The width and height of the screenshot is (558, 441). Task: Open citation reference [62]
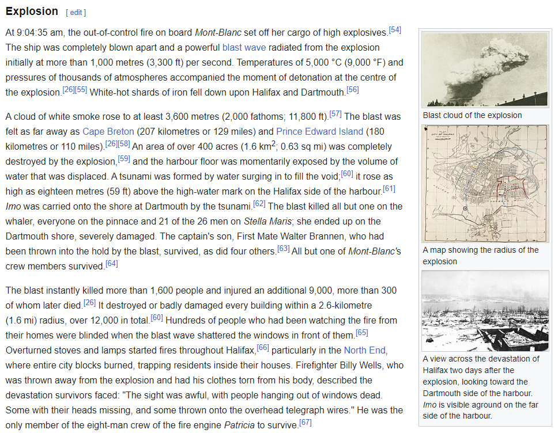click(259, 204)
